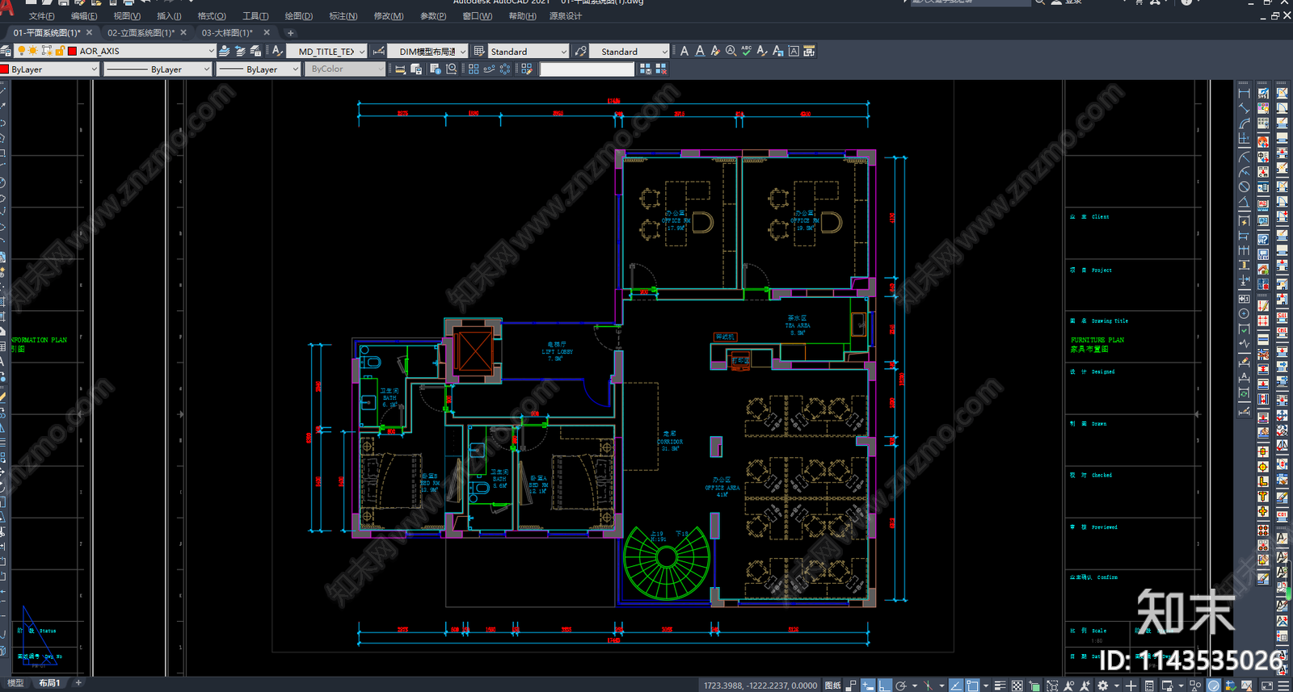Click Make Object's Layer Current icon

(225, 51)
